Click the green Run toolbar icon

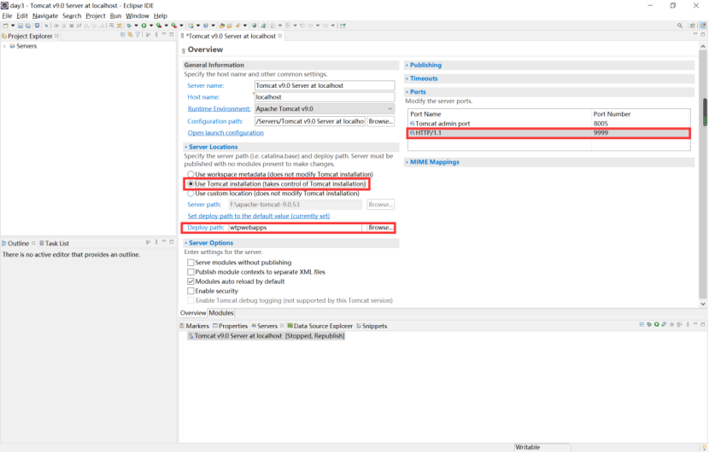(144, 26)
